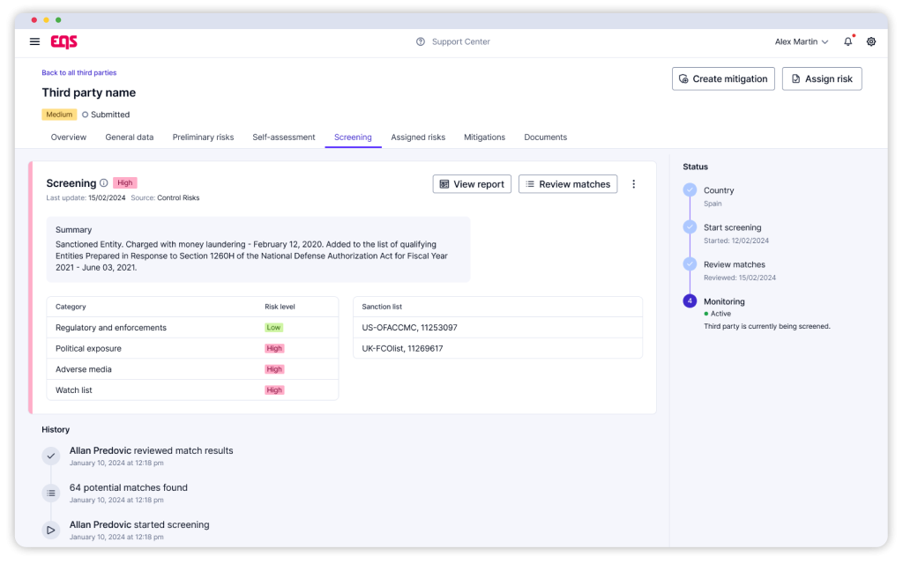Click the Review matches button
The image size is (903, 564).
pos(567,184)
